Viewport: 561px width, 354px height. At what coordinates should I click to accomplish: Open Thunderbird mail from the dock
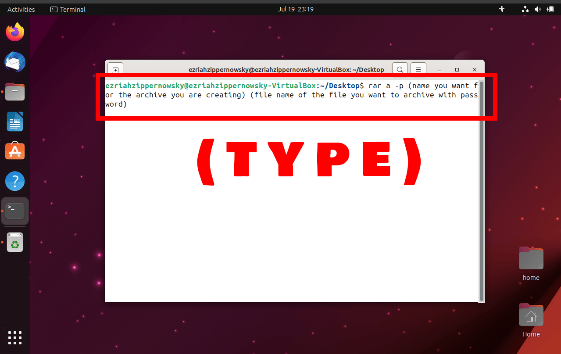pyautogui.click(x=15, y=62)
